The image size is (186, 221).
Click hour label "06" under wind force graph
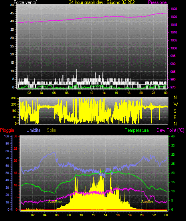click(54, 93)
